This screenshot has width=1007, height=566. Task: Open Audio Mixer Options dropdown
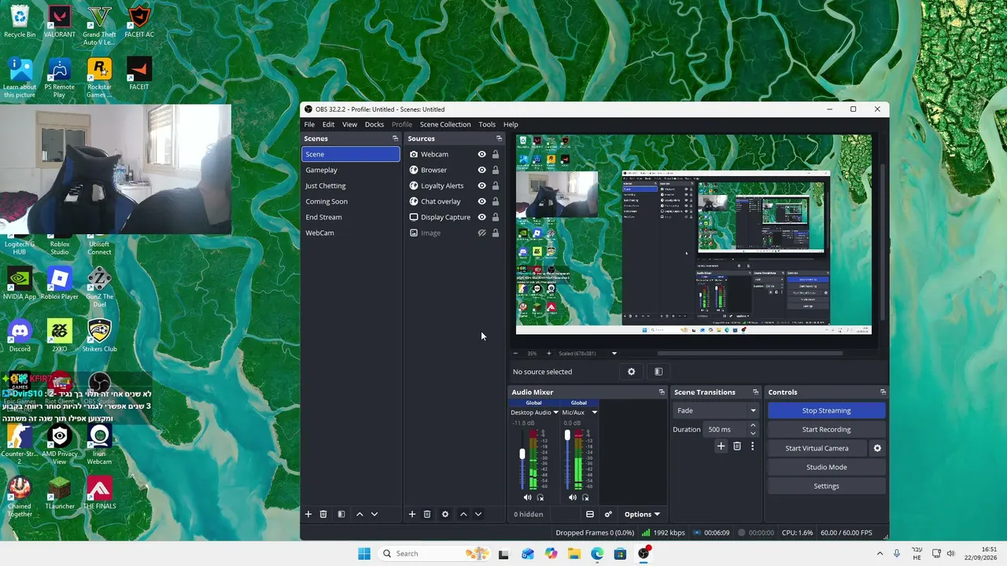tap(642, 514)
